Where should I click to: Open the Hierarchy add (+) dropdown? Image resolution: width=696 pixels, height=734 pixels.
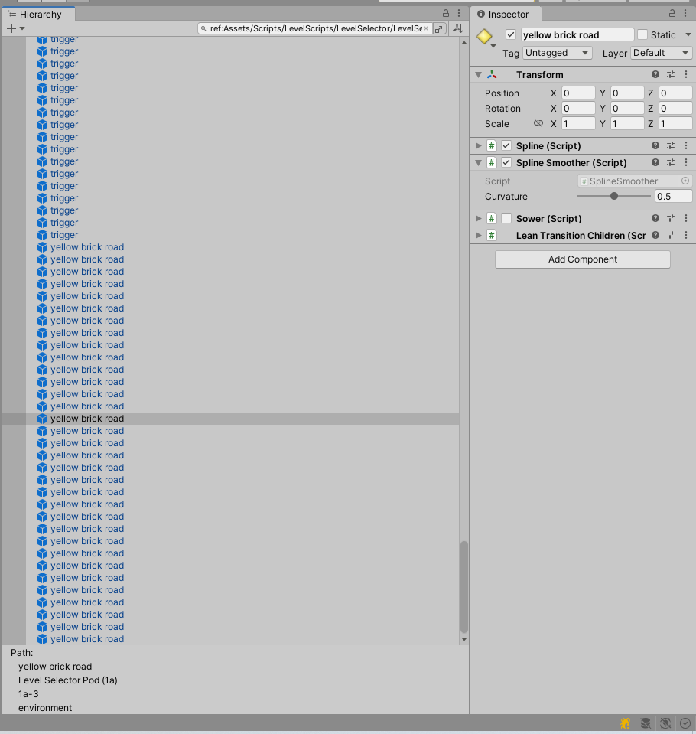coord(15,28)
